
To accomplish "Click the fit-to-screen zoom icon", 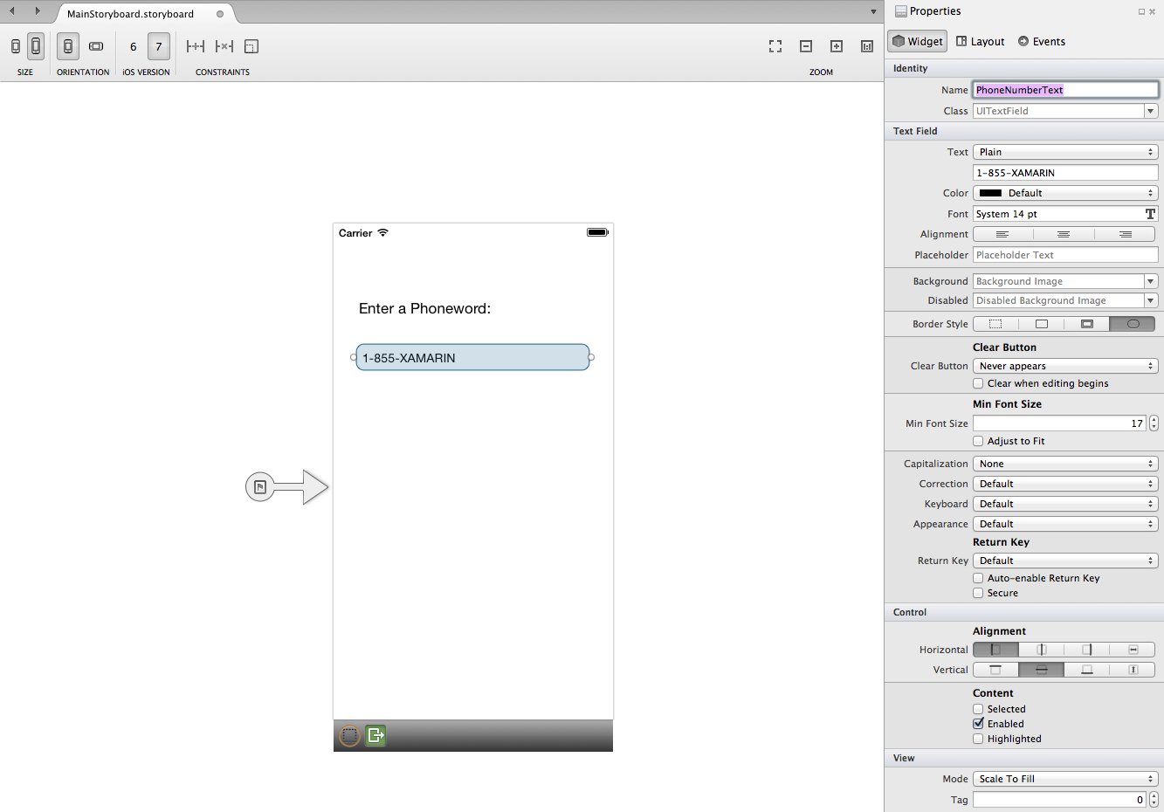I will 775,46.
